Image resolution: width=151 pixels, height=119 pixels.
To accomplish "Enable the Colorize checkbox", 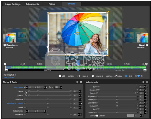I will click(97, 115).
